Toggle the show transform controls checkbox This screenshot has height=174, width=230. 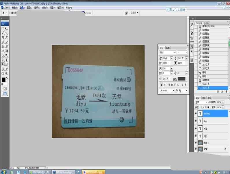click(10, 13)
